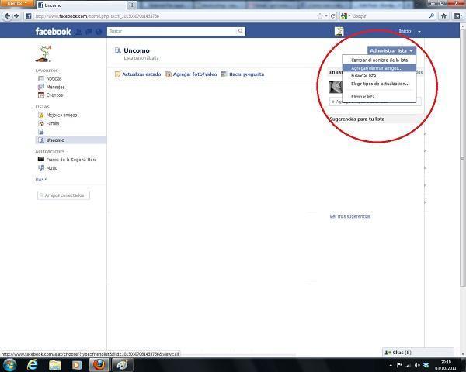Open the Firefox home page icon
Screen dimensions: 466x372
pos(443,16)
